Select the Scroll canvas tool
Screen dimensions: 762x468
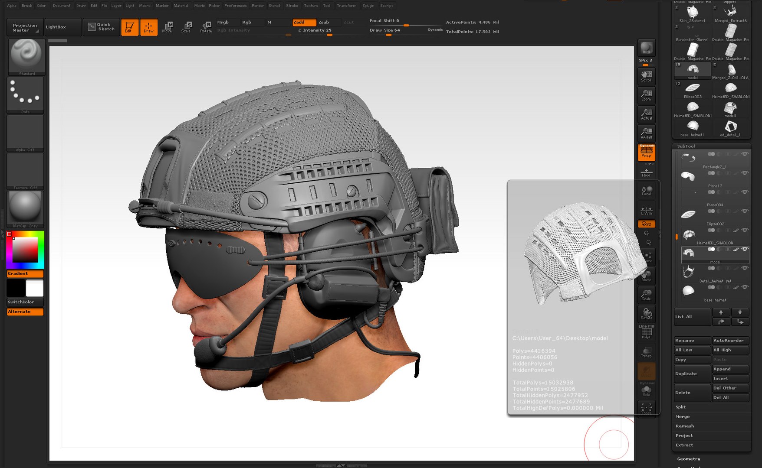click(646, 75)
